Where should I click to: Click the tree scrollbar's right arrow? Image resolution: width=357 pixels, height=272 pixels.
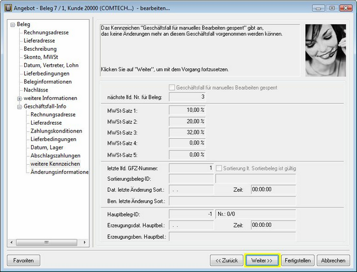click(85, 243)
